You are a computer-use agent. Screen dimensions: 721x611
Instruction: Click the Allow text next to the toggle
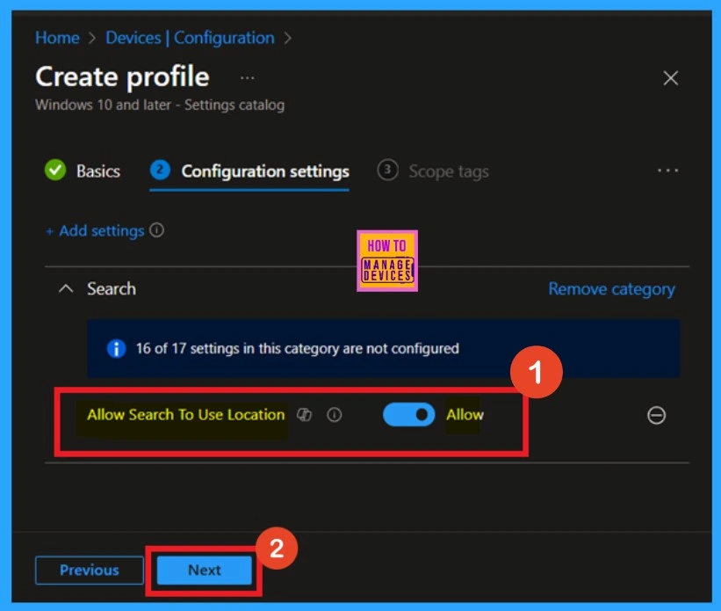pos(465,414)
